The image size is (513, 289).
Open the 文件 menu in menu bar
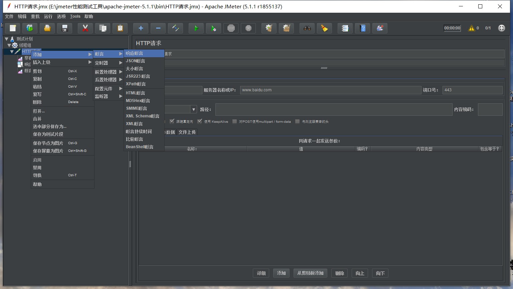(9, 16)
